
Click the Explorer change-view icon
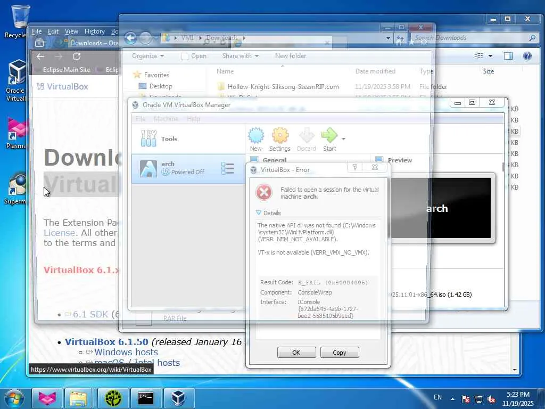tap(479, 56)
